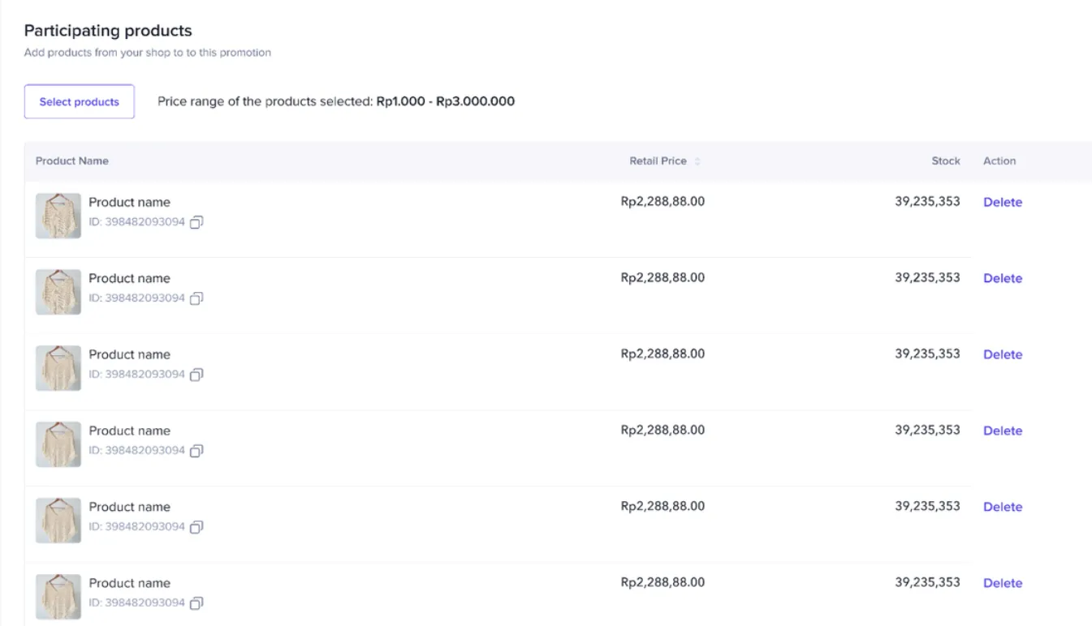Viewport: 1092px width, 626px height.
Task: Click the third row's 'Product name' title
Action: click(x=130, y=354)
